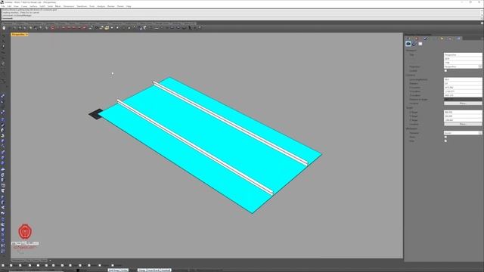Toggle Osnap in the status bar
Viewport: 484px width, 272px height.
(x=141, y=270)
